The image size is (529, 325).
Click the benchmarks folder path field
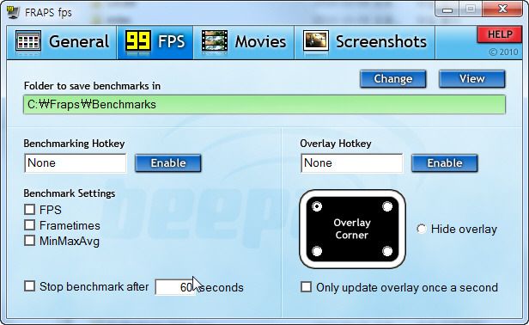264,104
